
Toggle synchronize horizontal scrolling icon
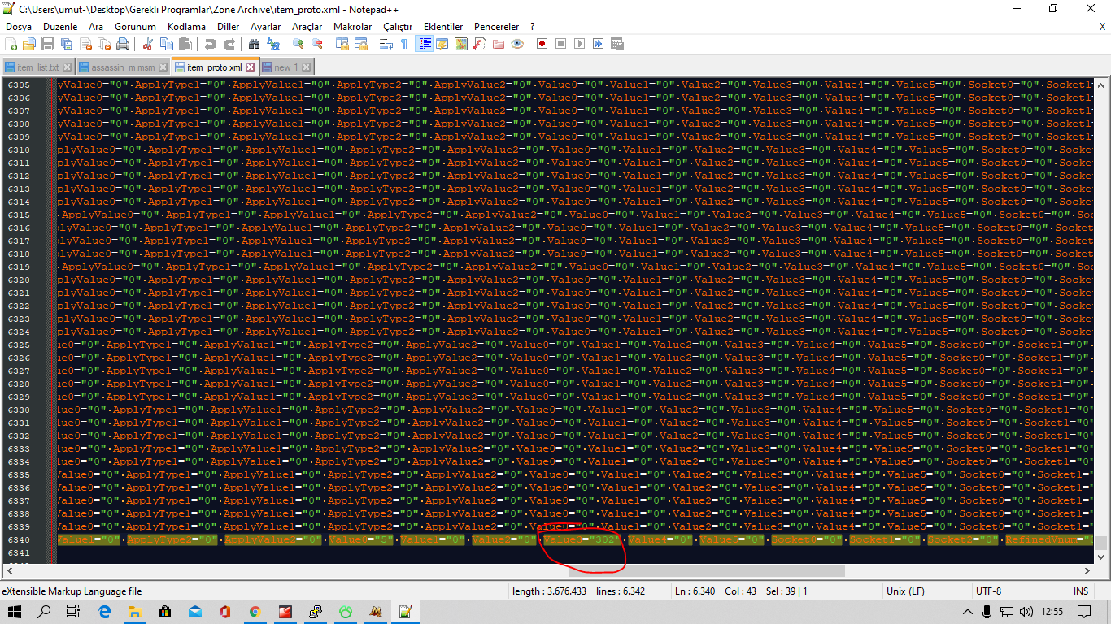[x=361, y=44]
